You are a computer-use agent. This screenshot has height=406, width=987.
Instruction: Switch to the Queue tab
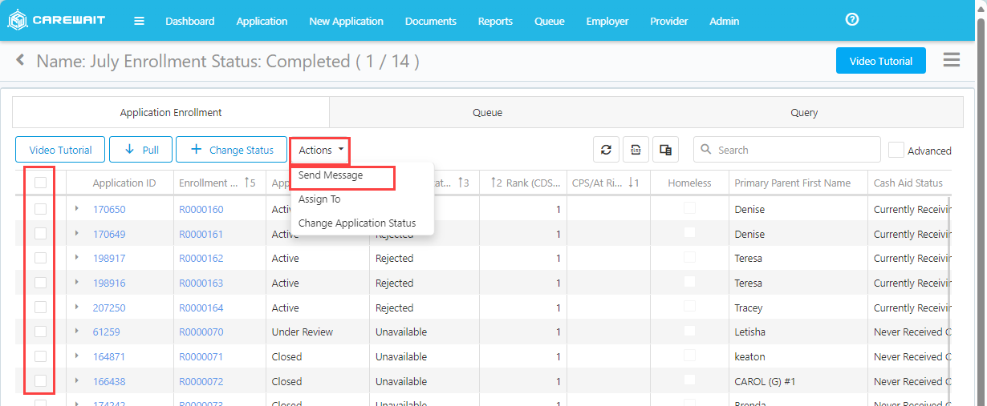(x=487, y=113)
